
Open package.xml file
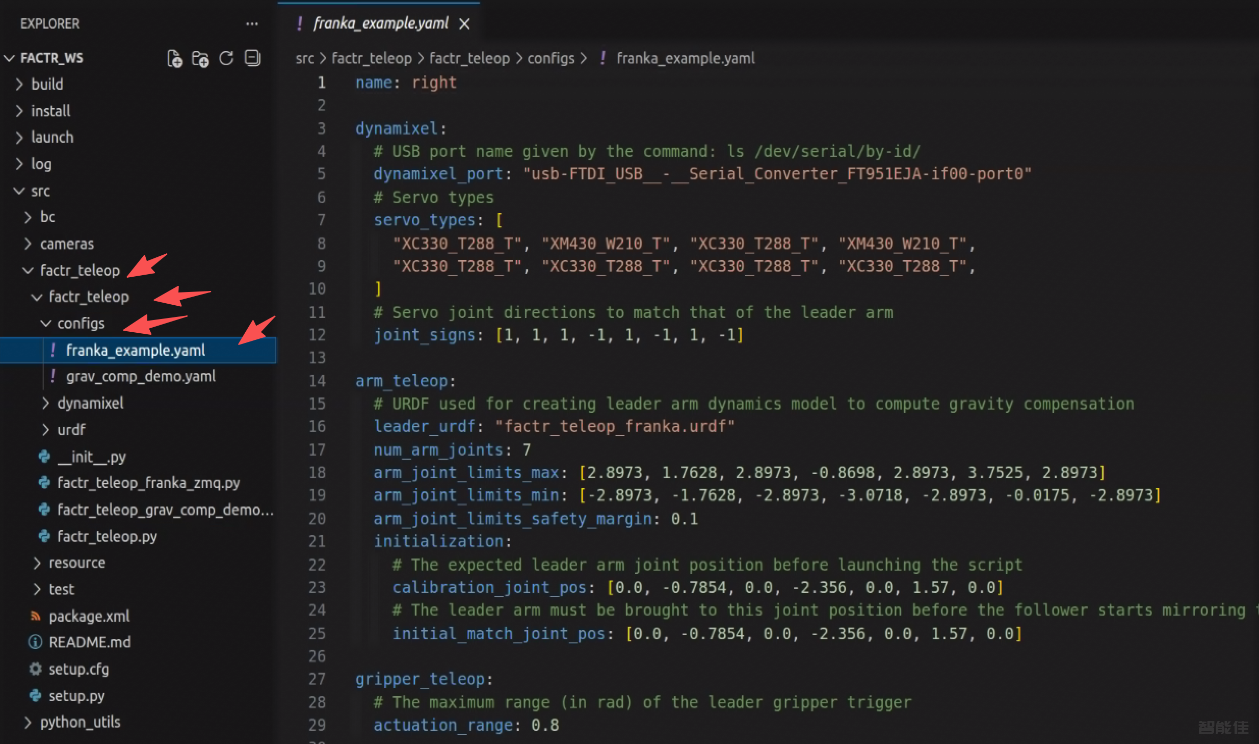[x=89, y=616]
